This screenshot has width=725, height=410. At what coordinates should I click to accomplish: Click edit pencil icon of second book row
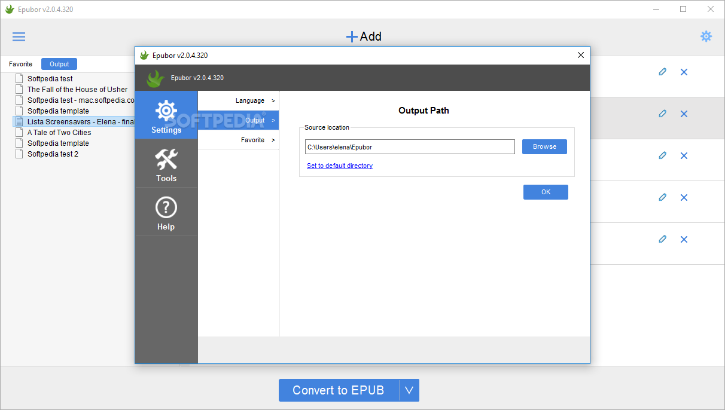pos(662,114)
